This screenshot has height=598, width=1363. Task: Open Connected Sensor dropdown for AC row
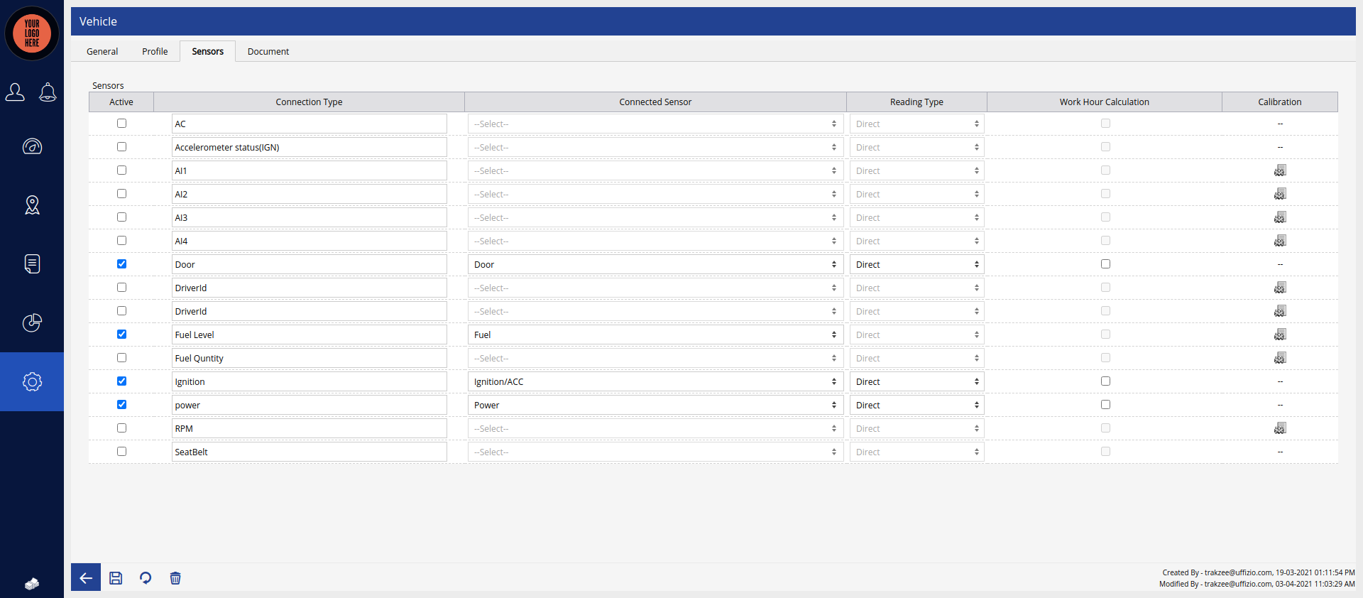(x=655, y=124)
